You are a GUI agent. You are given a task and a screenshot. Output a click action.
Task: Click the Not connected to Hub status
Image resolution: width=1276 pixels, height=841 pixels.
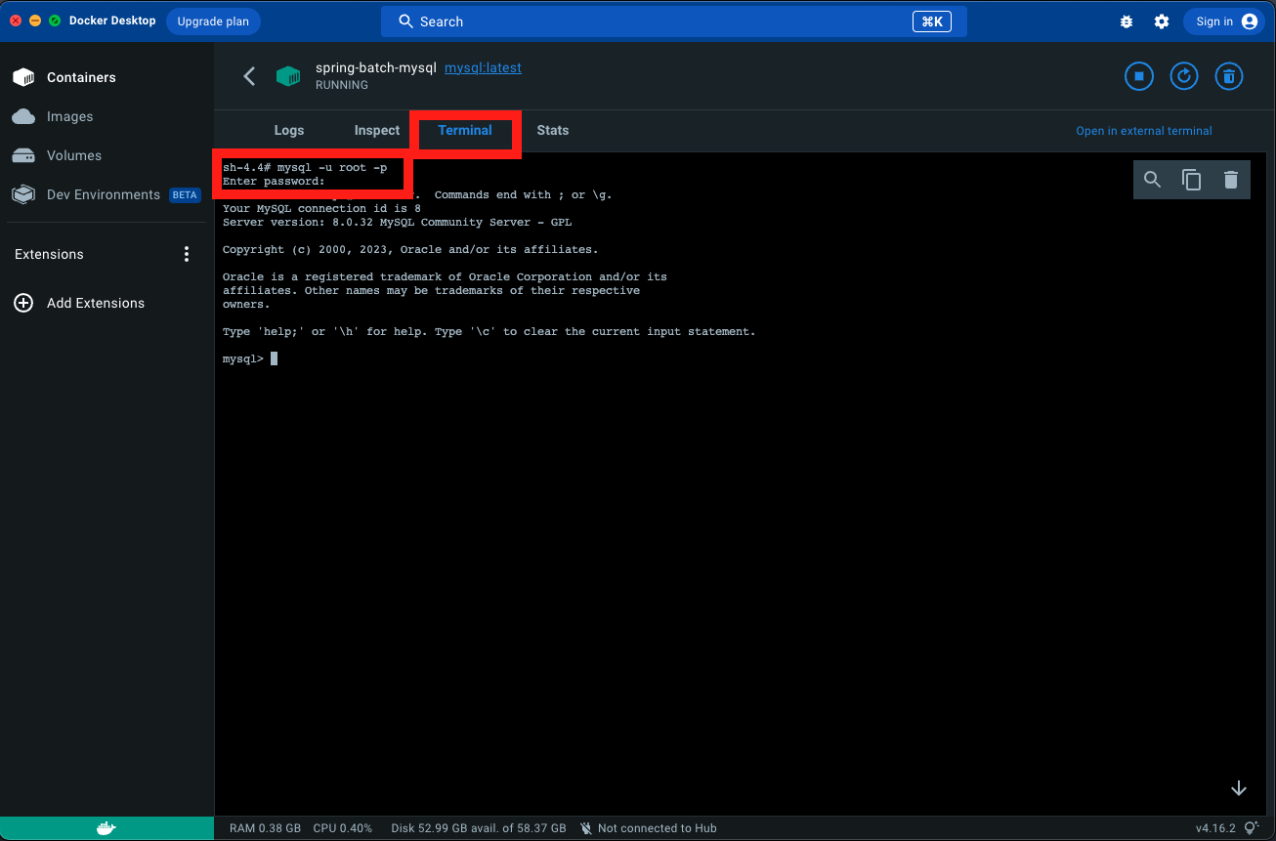[648, 828]
